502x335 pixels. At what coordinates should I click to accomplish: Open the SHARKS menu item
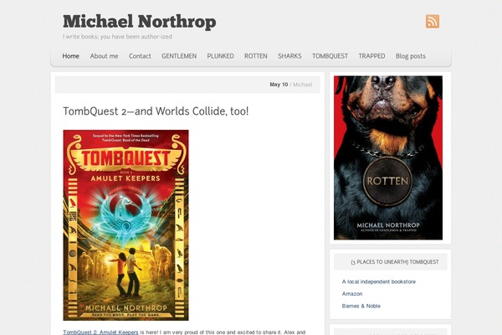[x=289, y=56]
